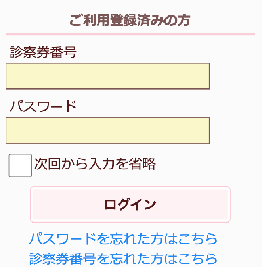The height and width of the screenshot is (267, 262).
Task: Place cursor in the password box
Action: click(x=107, y=131)
